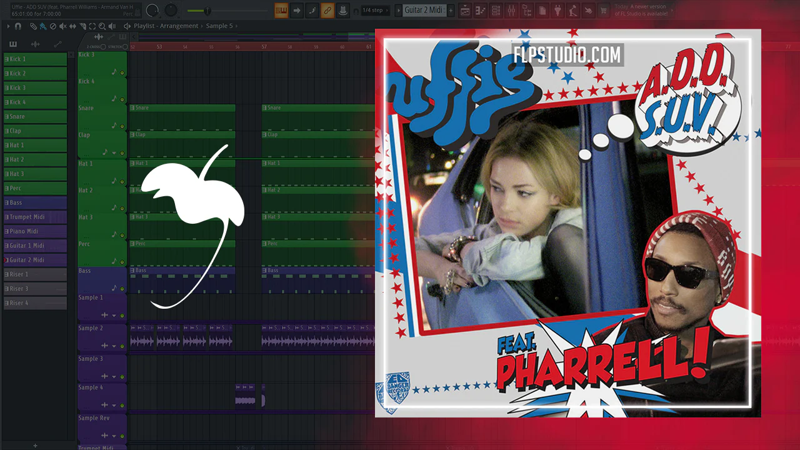
Task: Click the first round knob in top toolbar
Action: click(152, 11)
